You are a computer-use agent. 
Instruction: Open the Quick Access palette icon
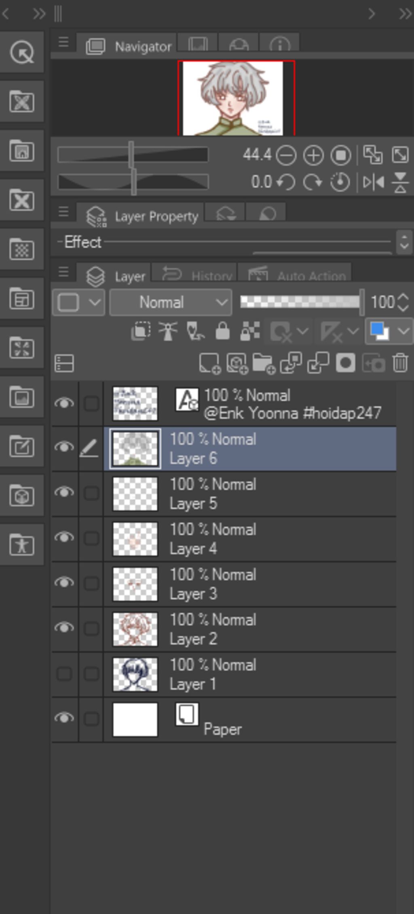[x=22, y=52]
